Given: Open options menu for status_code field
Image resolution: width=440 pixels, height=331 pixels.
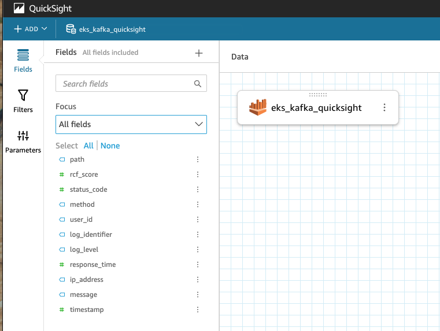Looking at the screenshot, I should (x=198, y=189).
